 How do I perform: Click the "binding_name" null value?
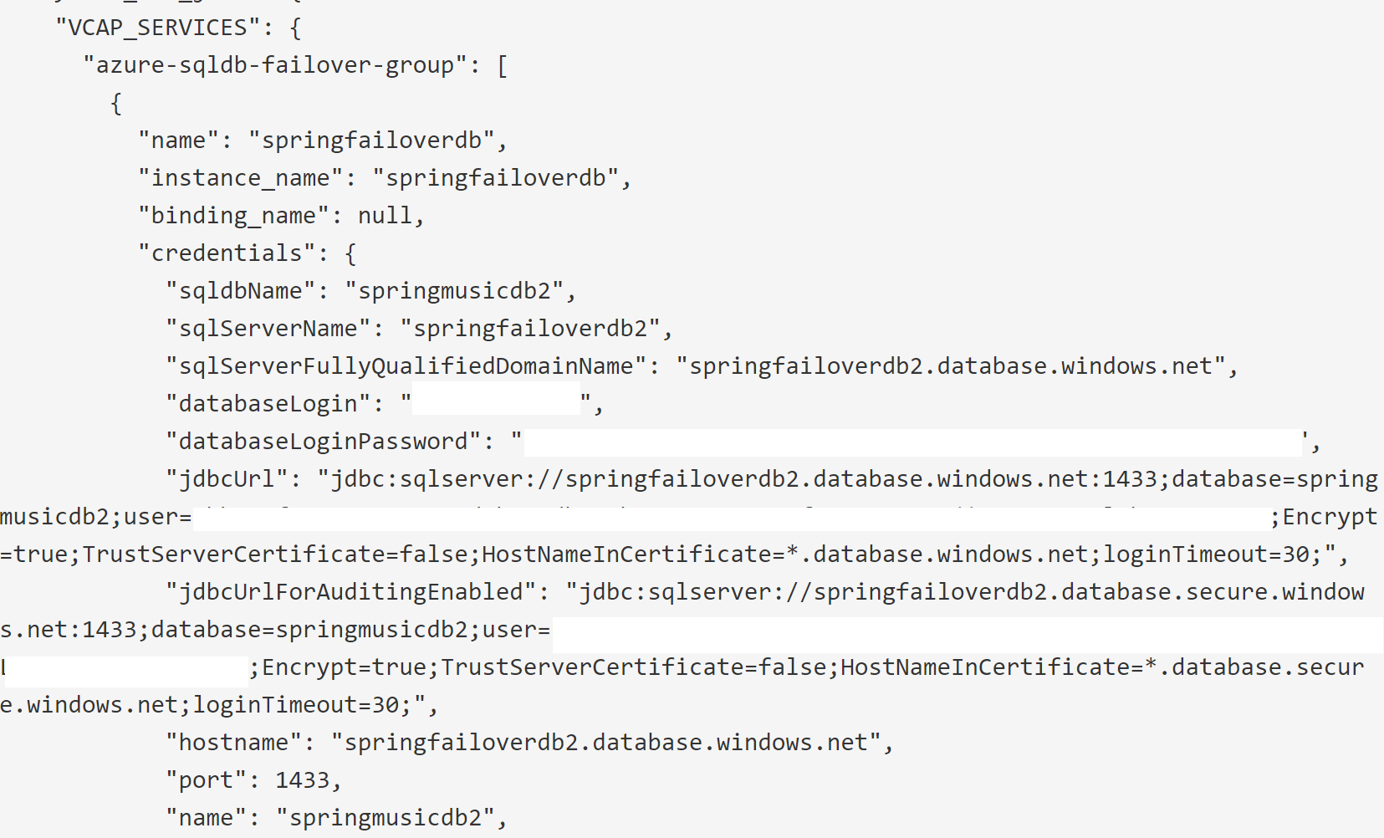point(385,216)
